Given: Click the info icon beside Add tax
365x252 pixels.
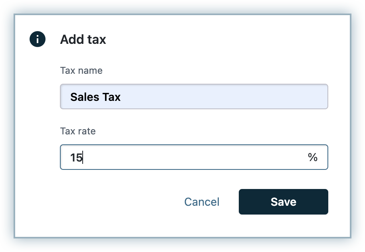Looking at the screenshot, I should 38,39.
